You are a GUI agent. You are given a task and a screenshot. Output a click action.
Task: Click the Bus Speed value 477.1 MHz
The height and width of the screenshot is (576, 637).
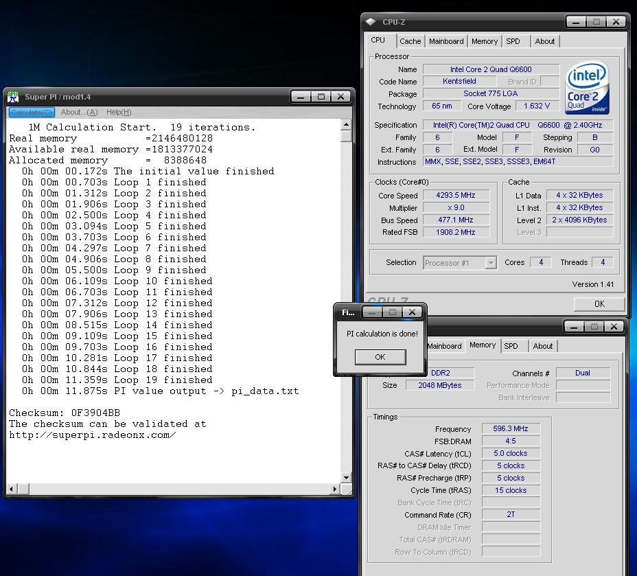[456, 220]
